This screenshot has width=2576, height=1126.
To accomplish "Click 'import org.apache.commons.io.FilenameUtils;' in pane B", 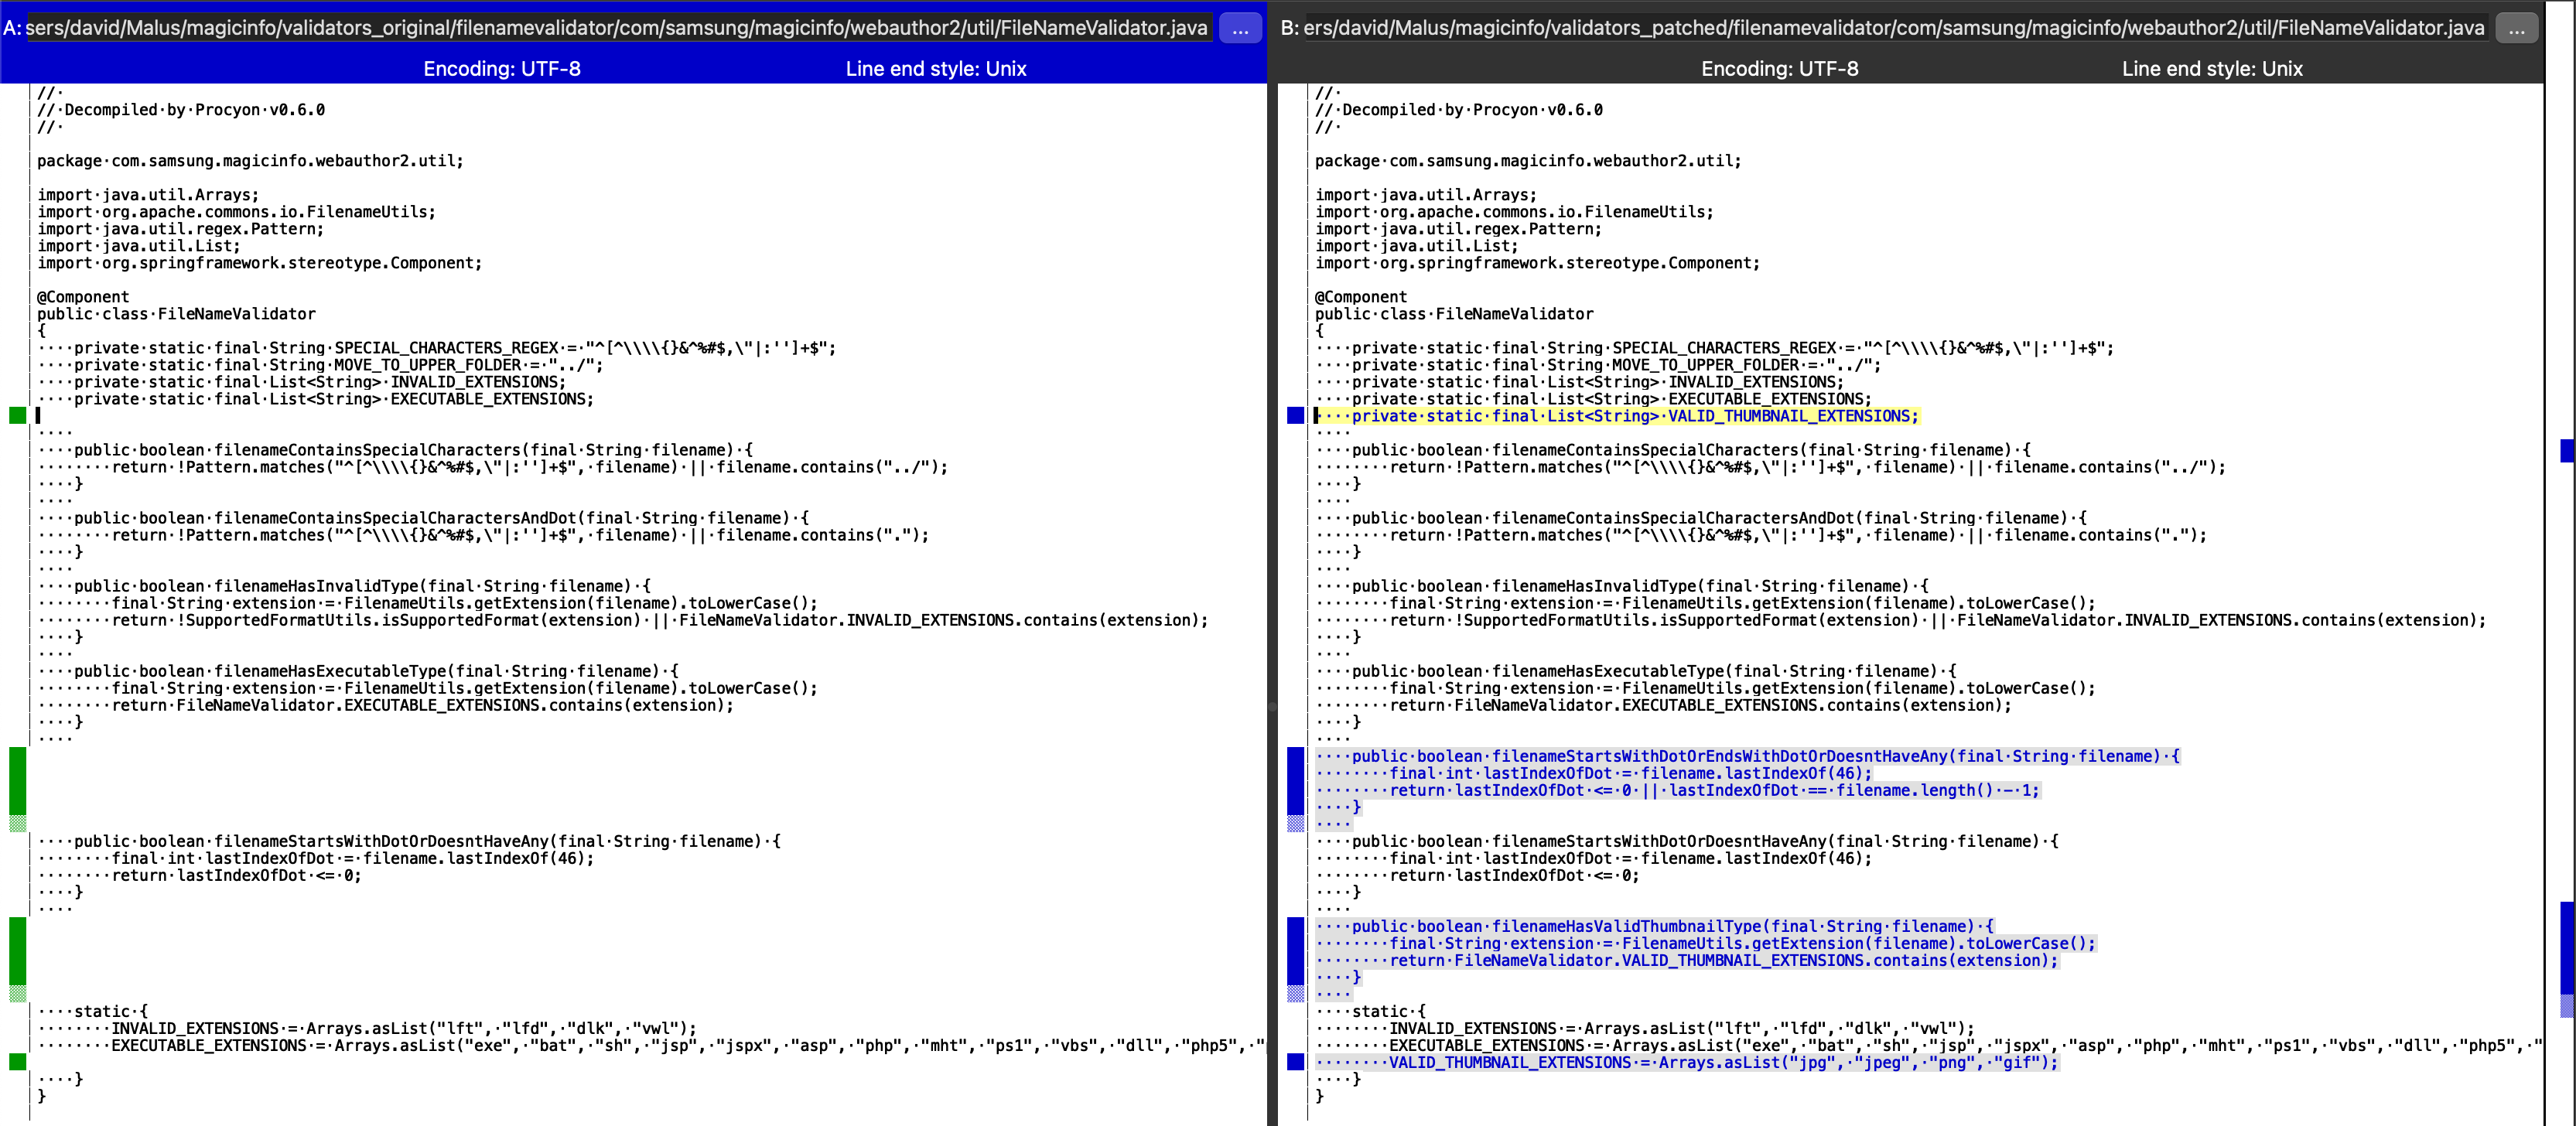I will 1514,212.
